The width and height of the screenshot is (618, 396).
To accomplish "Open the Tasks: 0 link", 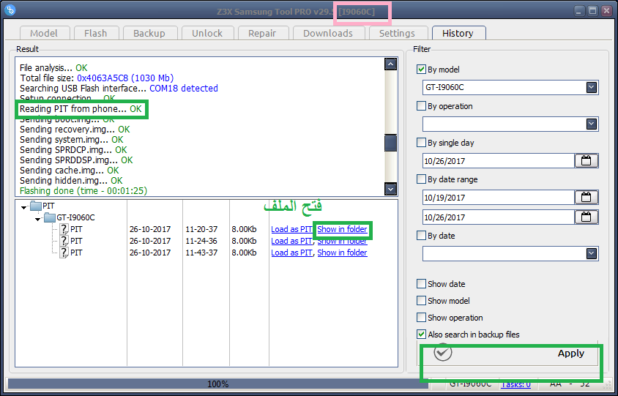I will tap(515, 384).
